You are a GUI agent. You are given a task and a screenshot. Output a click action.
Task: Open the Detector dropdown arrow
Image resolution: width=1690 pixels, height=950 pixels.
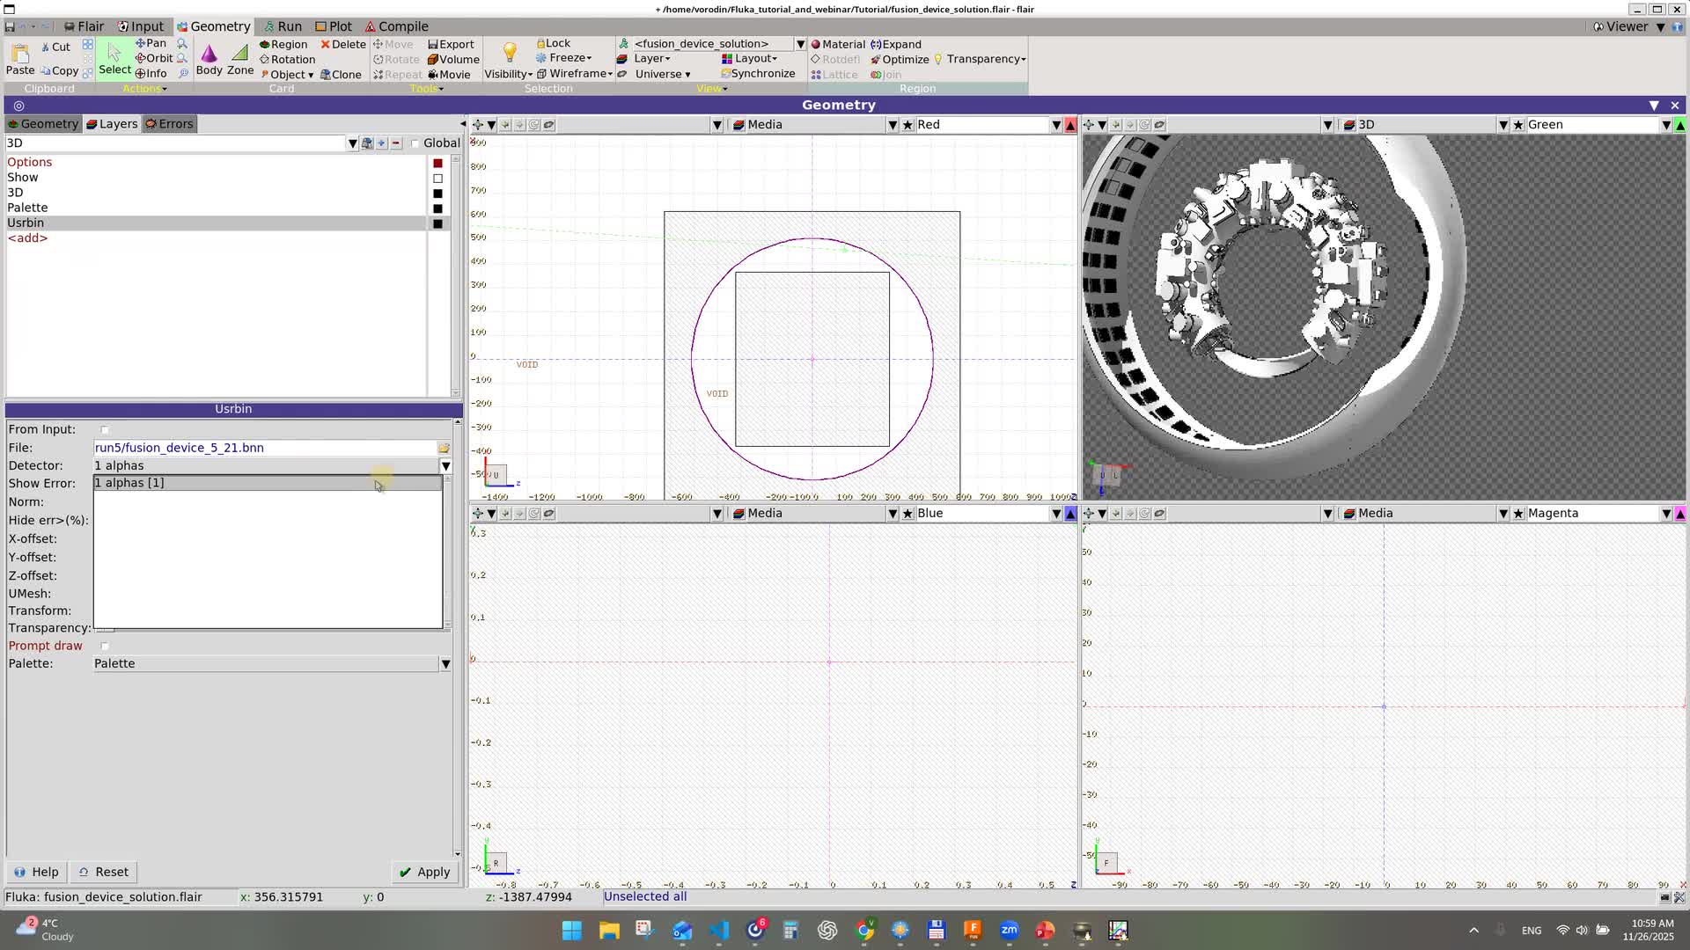(x=445, y=466)
